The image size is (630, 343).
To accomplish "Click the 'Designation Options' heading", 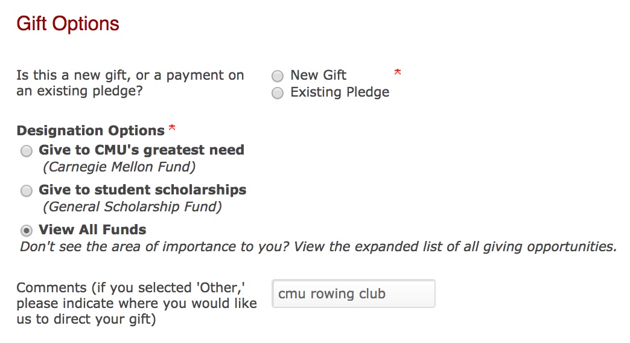I will coord(91,130).
